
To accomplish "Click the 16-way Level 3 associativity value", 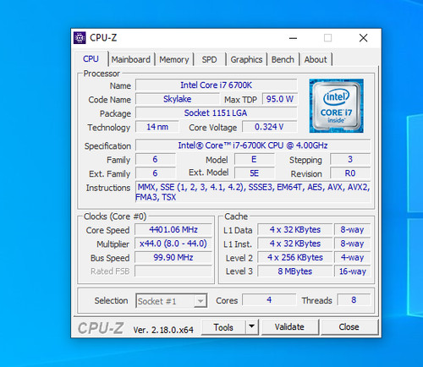I will (352, 271).
